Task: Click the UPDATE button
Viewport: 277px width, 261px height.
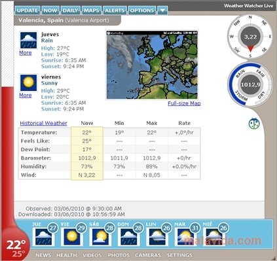Action: point(28,10)
